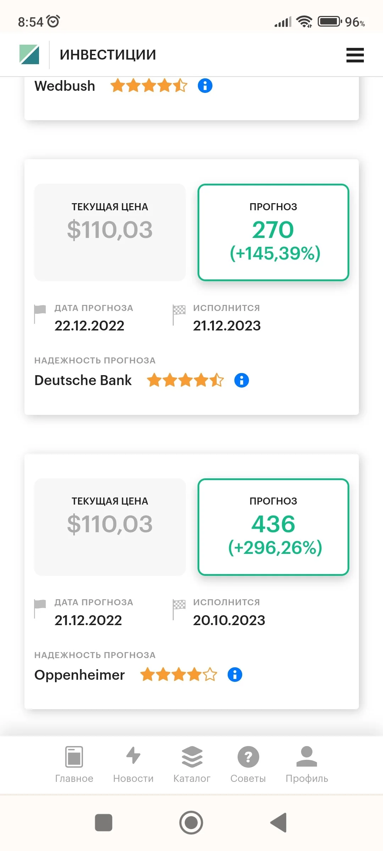This screenshot has width=383, height=851.
Task: Tap Deutsche Bank star rating
Action: point(185,380)
